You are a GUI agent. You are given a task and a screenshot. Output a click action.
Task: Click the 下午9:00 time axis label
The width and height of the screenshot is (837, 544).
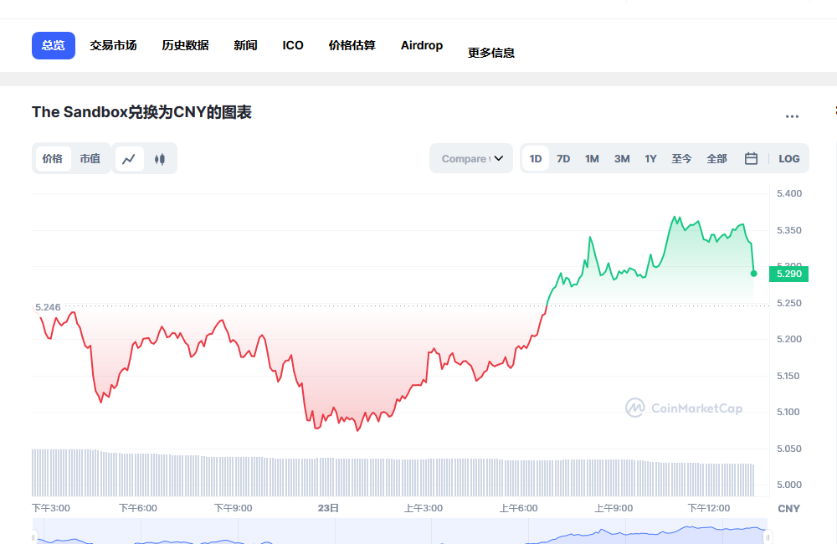pos(234,508)
